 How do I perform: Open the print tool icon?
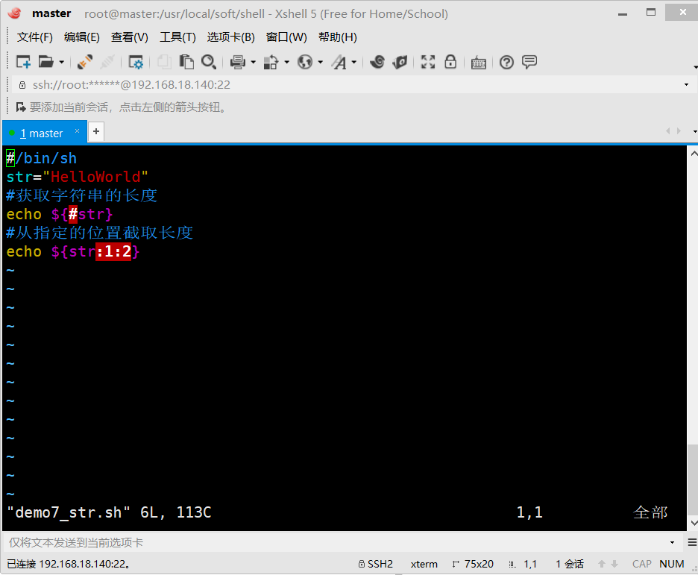237,62
